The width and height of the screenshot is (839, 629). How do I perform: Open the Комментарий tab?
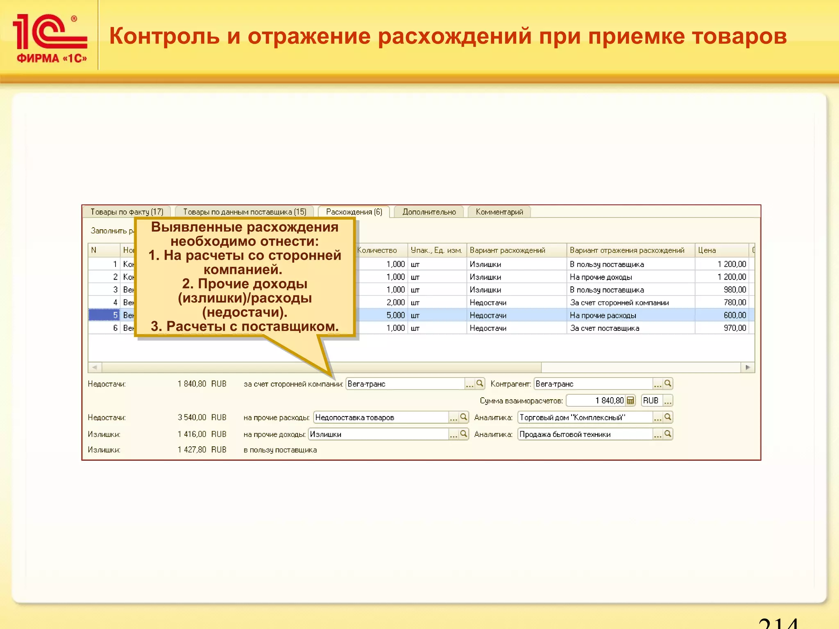tap(499, 212)
